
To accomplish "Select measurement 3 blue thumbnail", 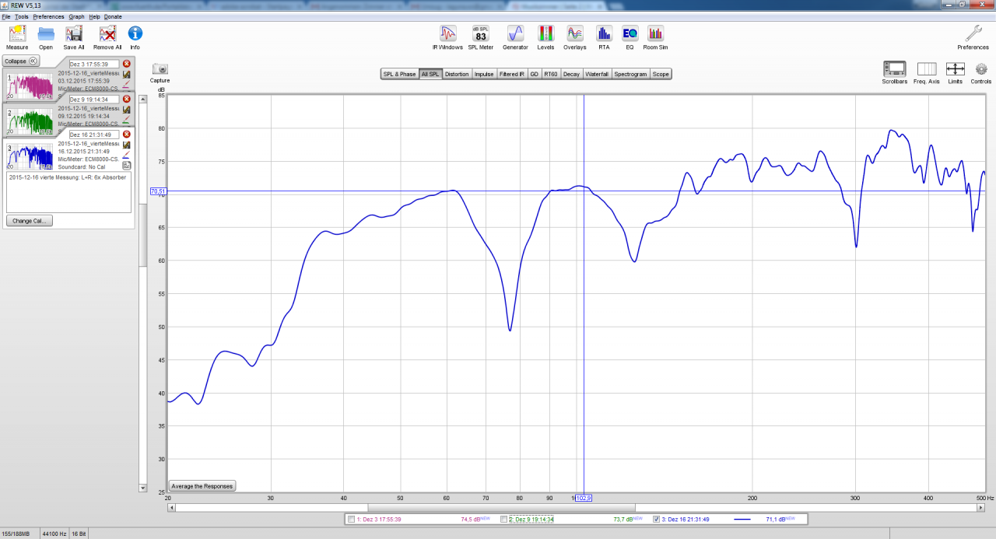I will [30, 156].
